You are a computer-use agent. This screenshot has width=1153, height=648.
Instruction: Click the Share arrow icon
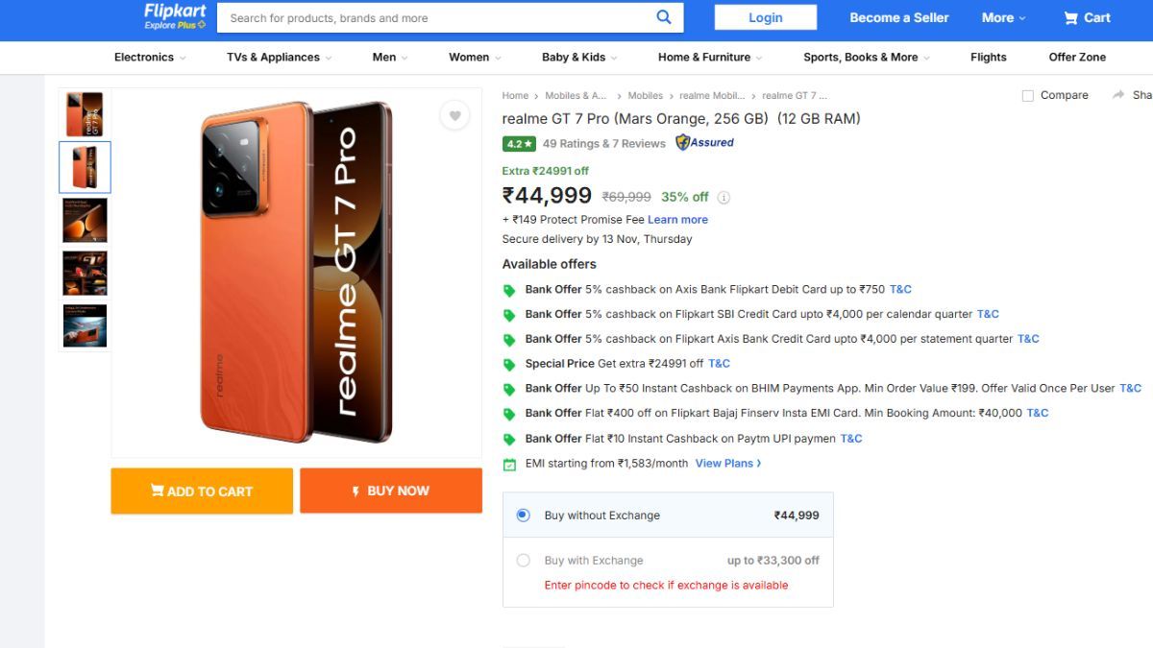pyautogui.click(x=1118, y=95)
